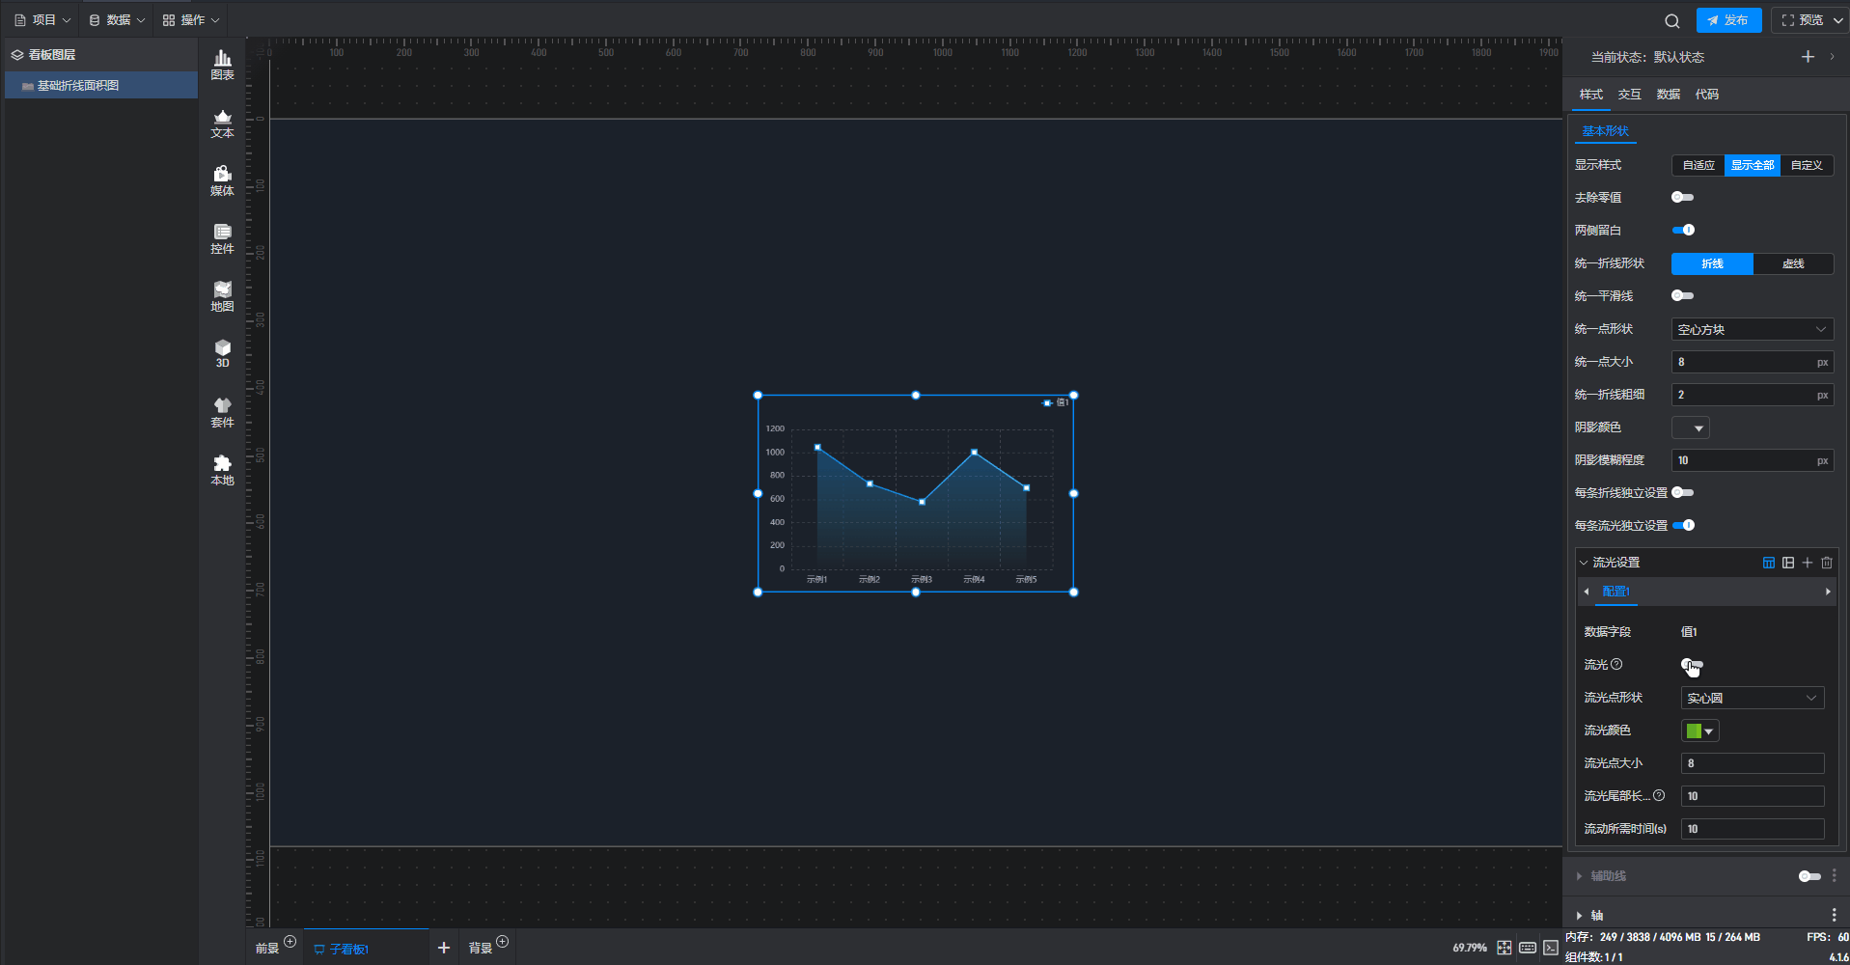Expand the 轴 section
This screenshot has width=1850, height=965.
tap(1596, 915)
